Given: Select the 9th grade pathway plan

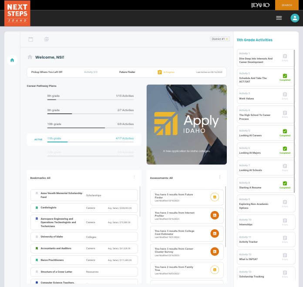Looking at the screenshot, I should pos(91,111).
